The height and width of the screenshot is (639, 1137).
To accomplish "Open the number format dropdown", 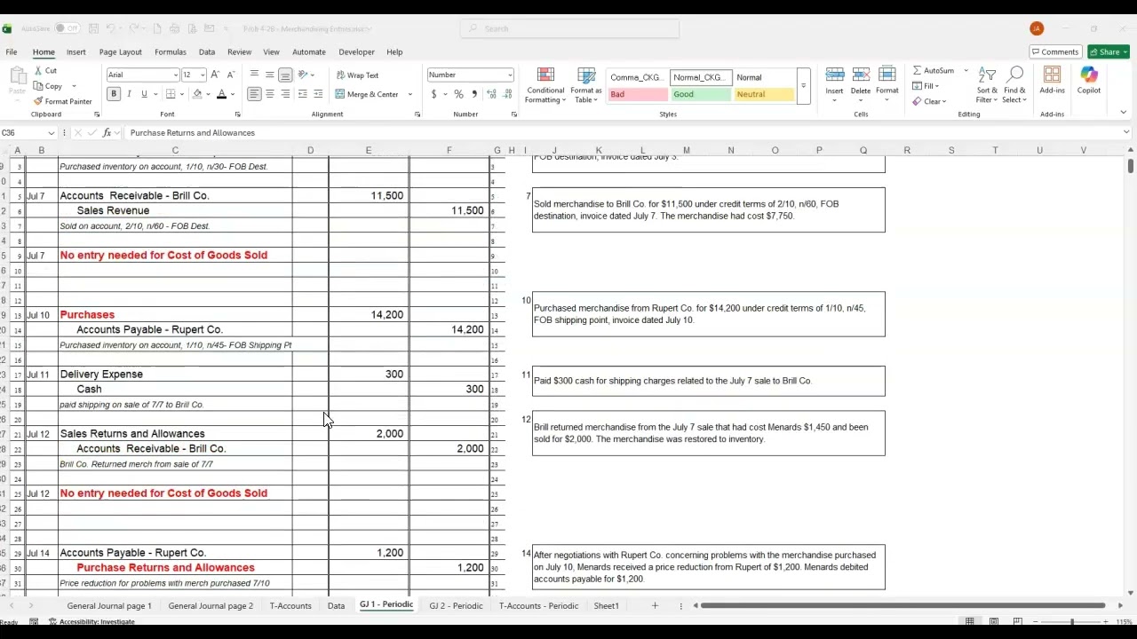I will (509, 75).
